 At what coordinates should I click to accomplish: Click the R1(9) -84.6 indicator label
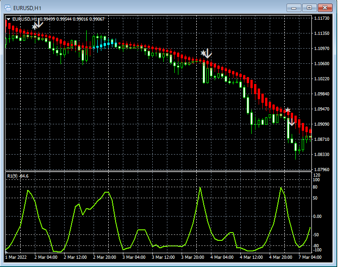pos(18,176)
